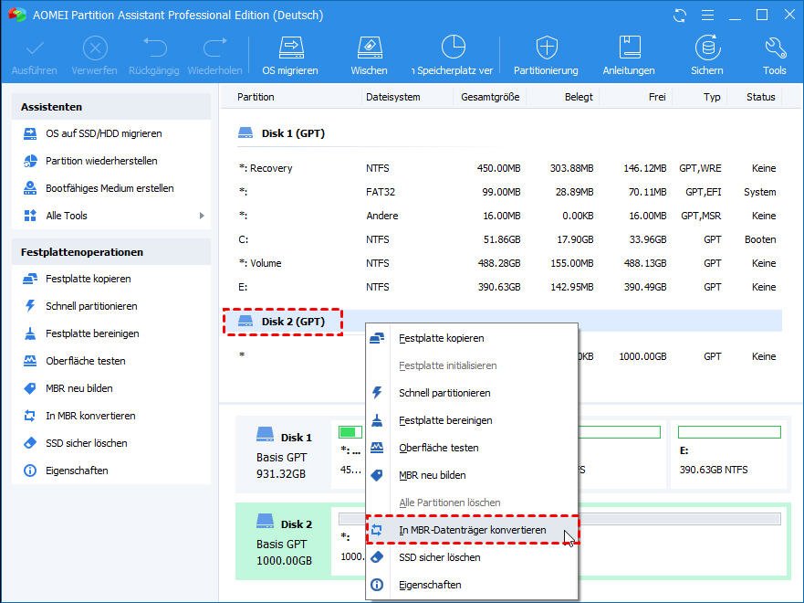This screenshot has width=804, height=603.
Task: Select the Disk 2 (GPT) header row
Action: 292,322
